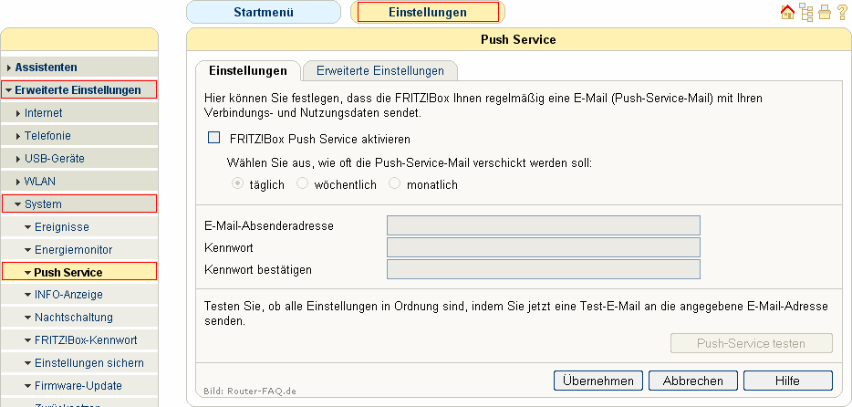852x407 pixels.
Task: Select Push Service in the sidebar
Action: click(x=79, y=272)
